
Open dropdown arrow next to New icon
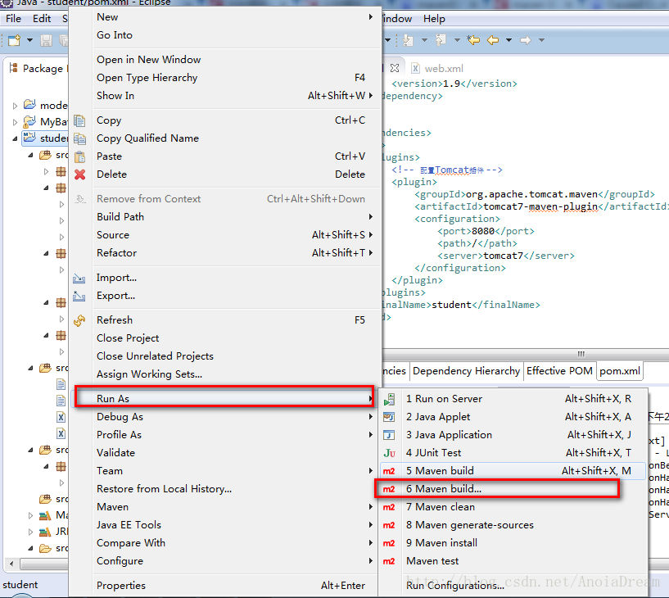coord(29,40)
